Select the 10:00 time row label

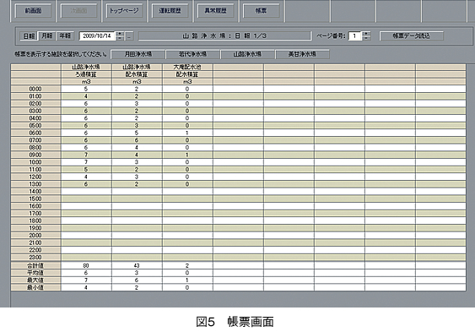35,162
